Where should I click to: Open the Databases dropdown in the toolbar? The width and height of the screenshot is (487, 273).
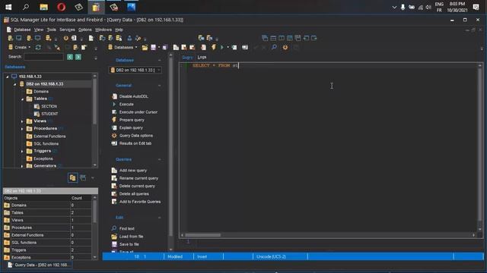coord(123,47)
